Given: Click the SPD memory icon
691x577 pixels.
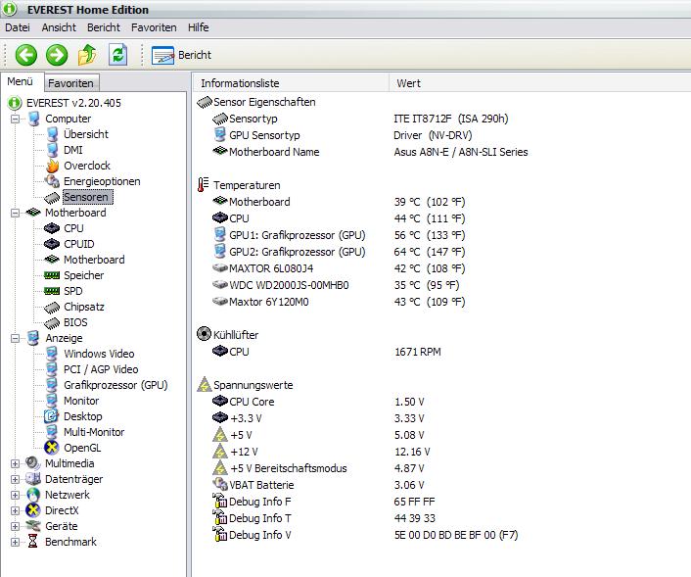Looking at the screenshot, I should pyautogui.click(x=52, y=291).
